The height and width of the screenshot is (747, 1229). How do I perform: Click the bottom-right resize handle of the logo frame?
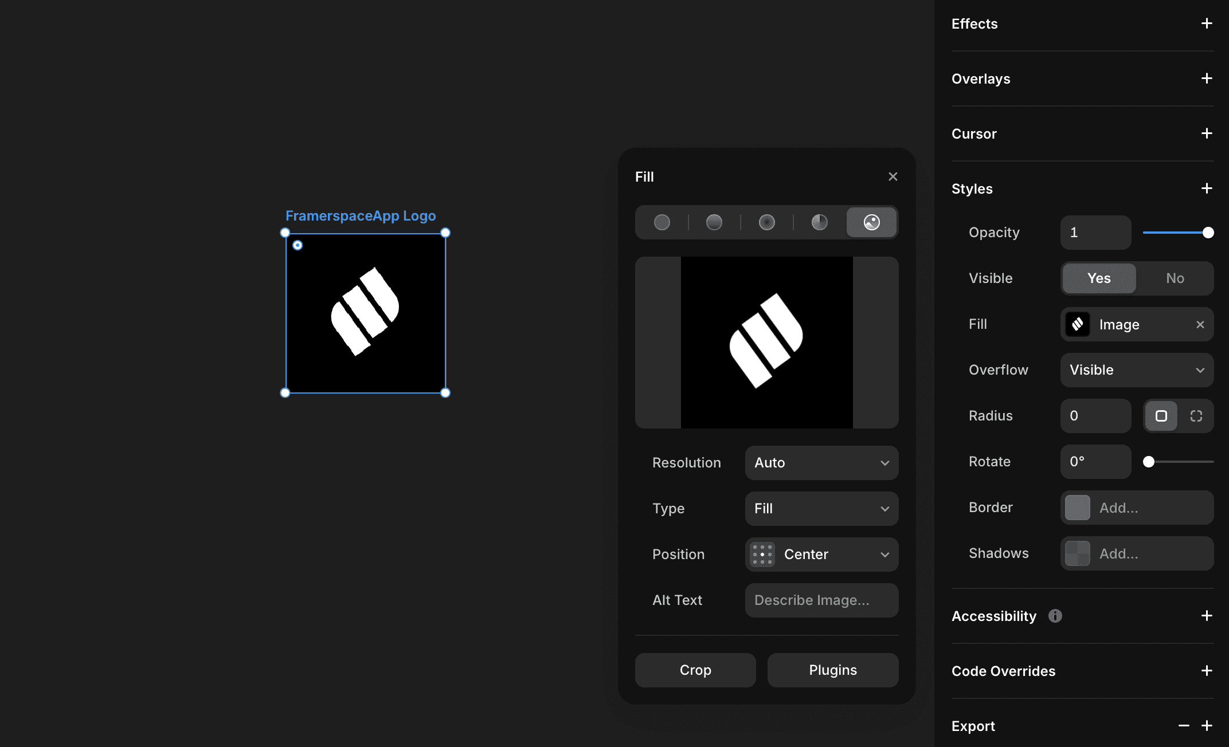tap(445, 393)
